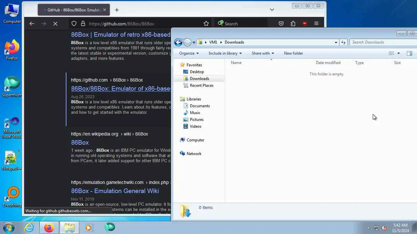The image size is (417, 234).
Task: Open the Computer desktop icon
Action: click(12, 14)
